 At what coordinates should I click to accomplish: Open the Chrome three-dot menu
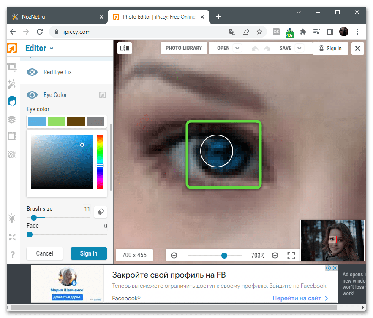click(x=357, y=32)
